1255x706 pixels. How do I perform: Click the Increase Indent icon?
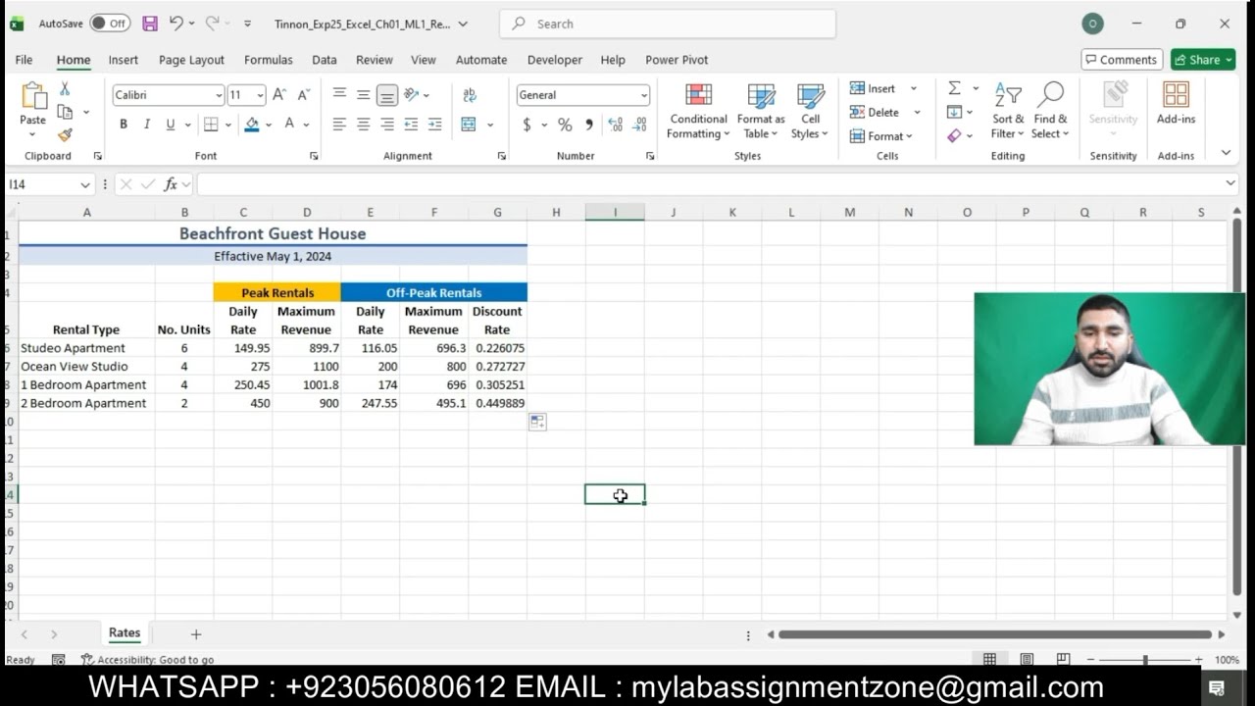point(434,125)
